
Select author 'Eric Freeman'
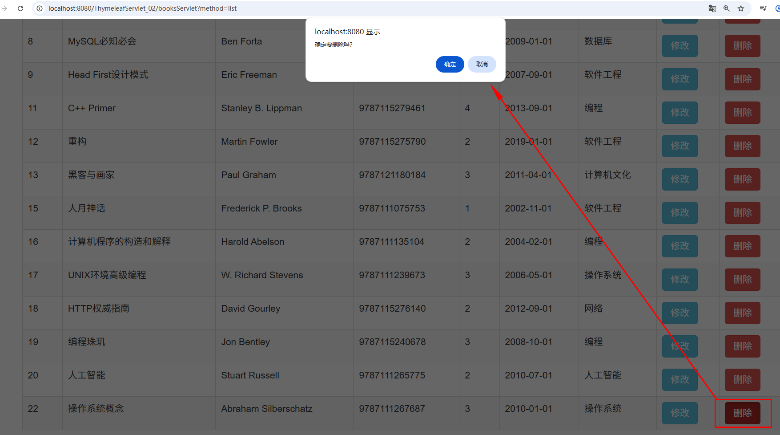point(249,75)
